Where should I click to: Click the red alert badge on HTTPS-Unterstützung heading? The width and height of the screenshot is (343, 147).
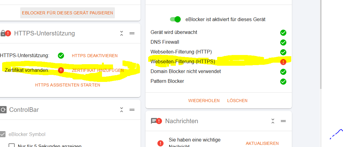[x=8, y=33]
